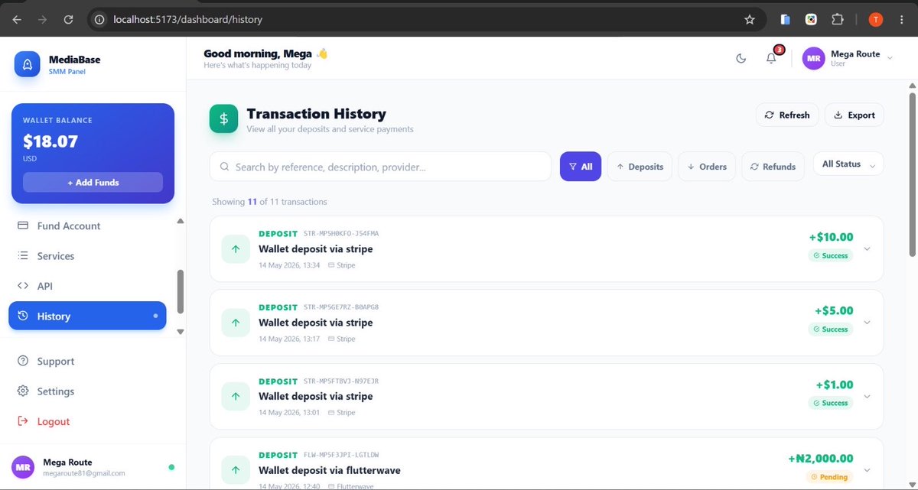Click the site information icon in the address bar
This screenshot has width=918, height=490.
[99, 19]
